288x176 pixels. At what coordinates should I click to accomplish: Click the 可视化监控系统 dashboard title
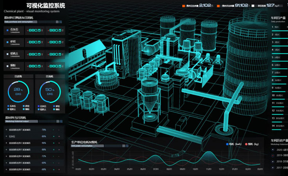pos(46,5)
